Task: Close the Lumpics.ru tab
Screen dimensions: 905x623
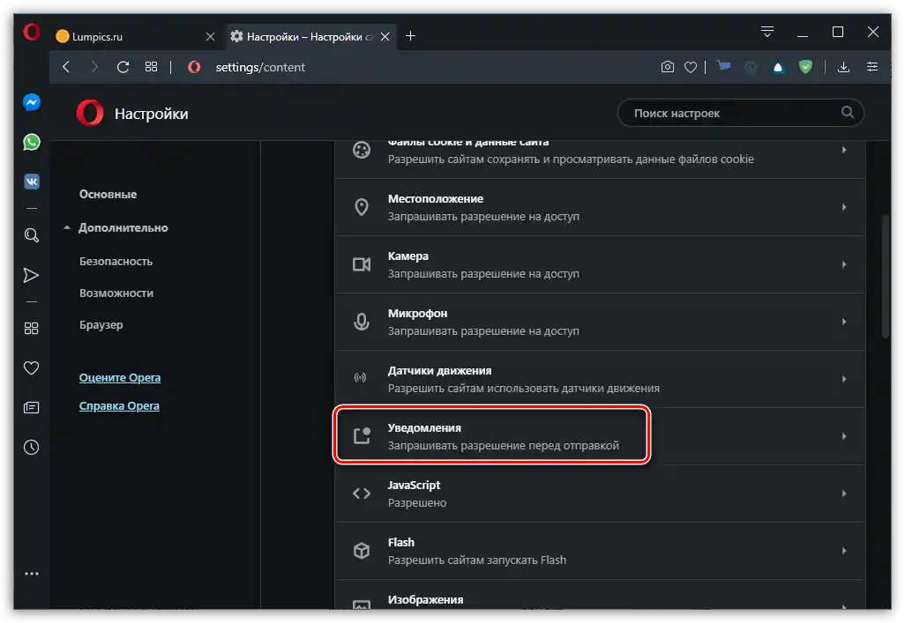Action: (210, 36)
